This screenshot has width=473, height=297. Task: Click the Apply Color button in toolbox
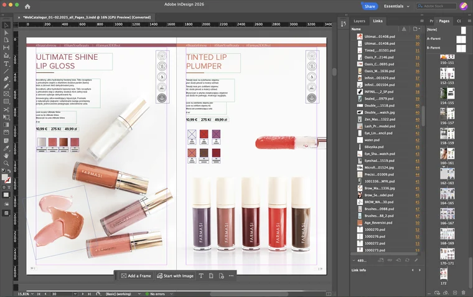[x=6, y=195]
